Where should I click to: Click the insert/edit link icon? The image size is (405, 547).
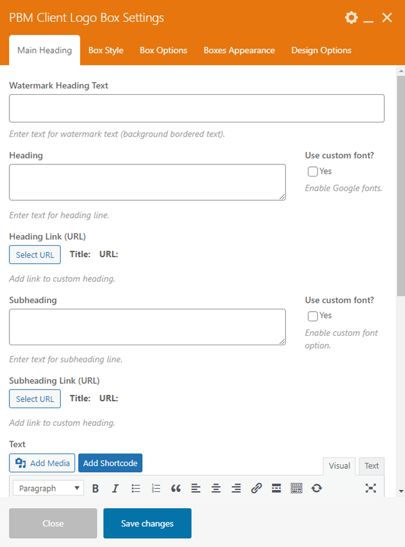(x=256, y=488)
